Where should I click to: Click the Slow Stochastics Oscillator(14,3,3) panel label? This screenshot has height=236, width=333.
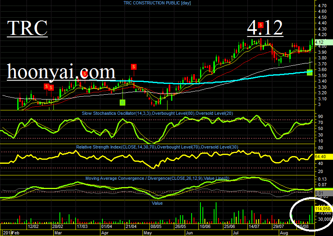coord(157,113)
